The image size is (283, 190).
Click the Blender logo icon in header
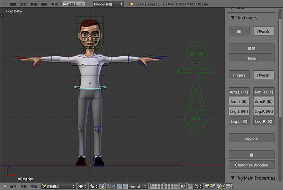point(132,4)
